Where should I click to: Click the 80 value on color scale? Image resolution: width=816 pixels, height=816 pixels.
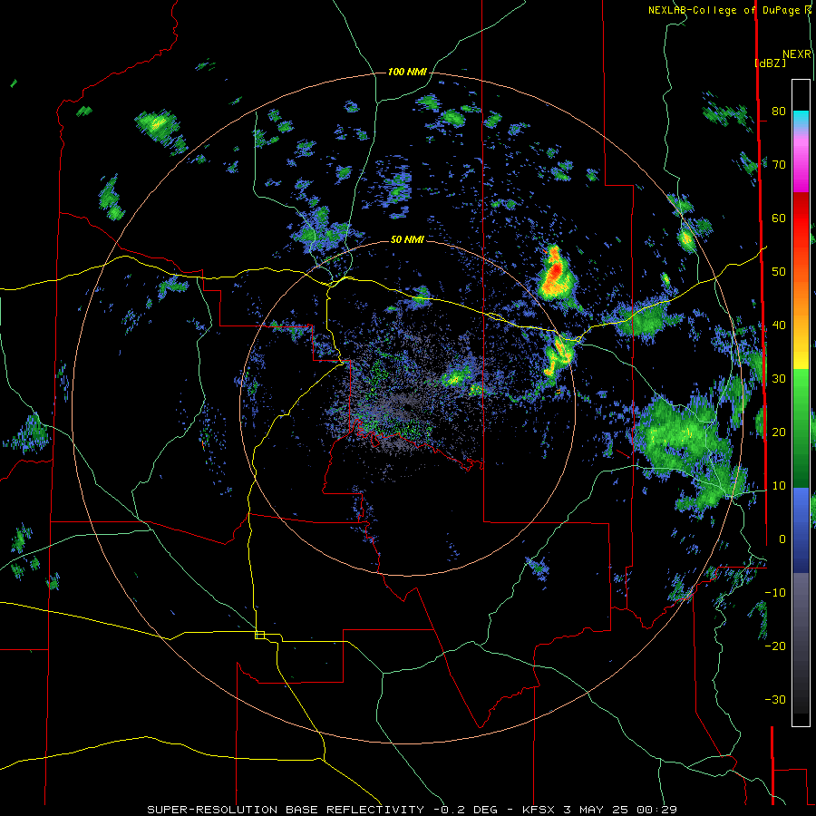(x=779, y=112)
